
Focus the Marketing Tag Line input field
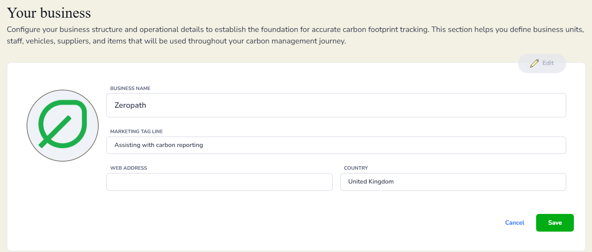click(336, 145)
